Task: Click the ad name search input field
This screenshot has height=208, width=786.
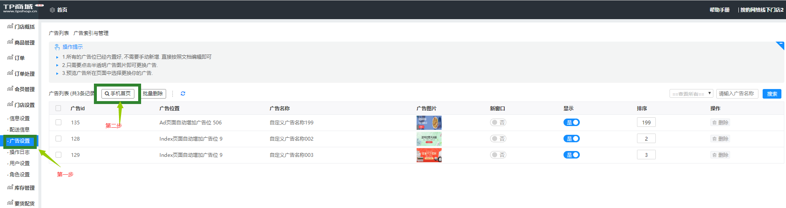Action: 737,94
